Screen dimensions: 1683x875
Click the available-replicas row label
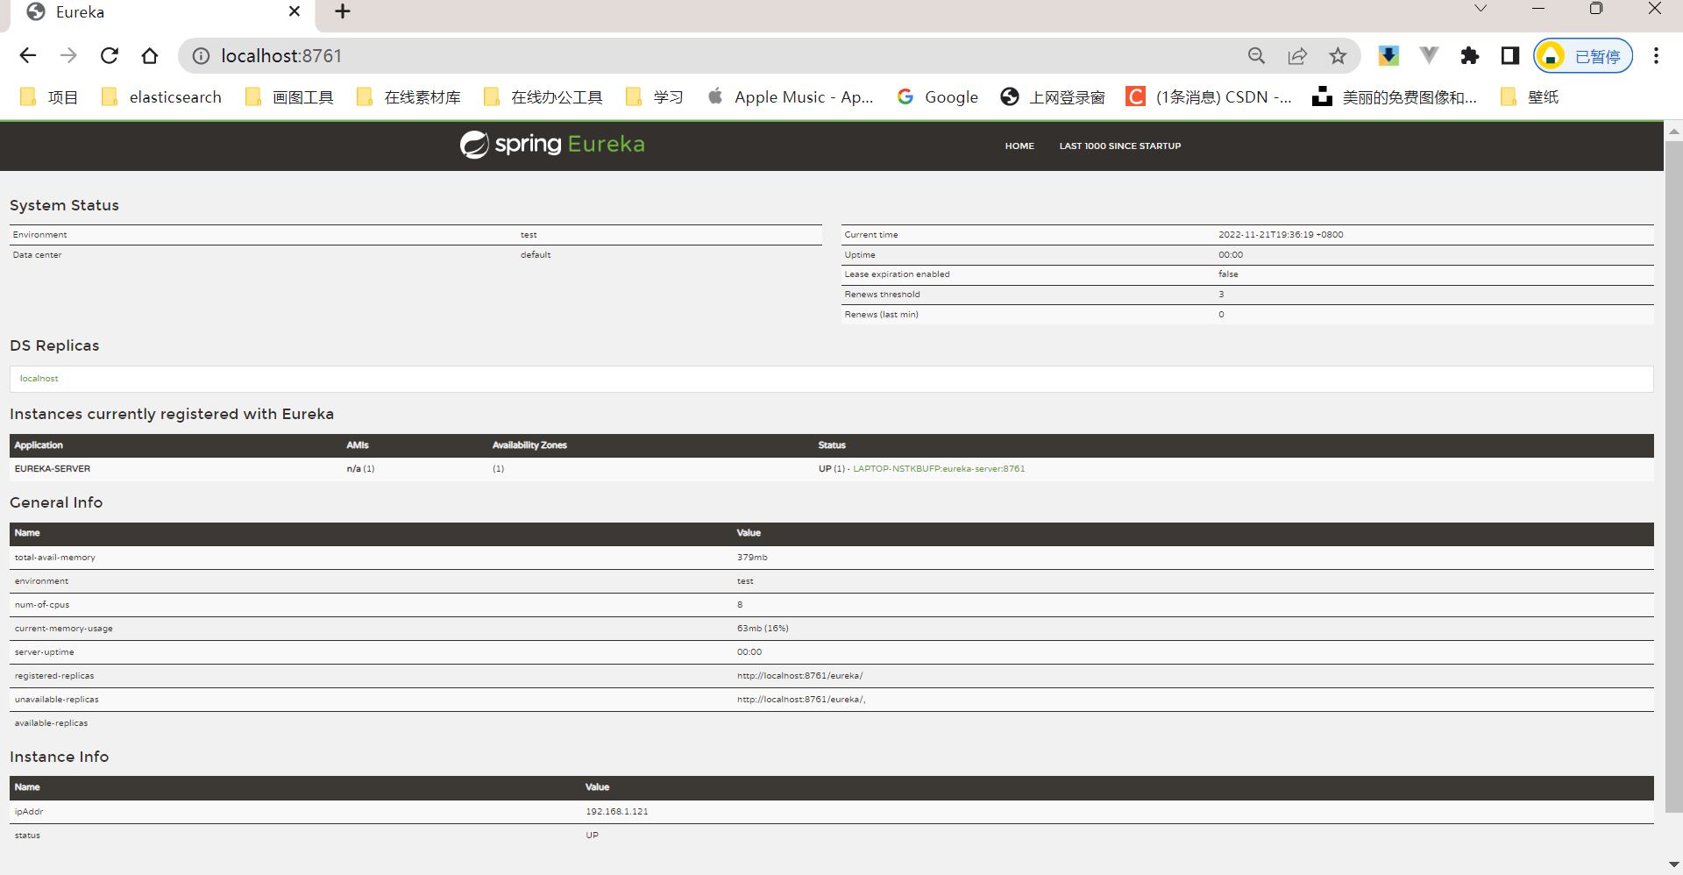(x=51, y=723)
